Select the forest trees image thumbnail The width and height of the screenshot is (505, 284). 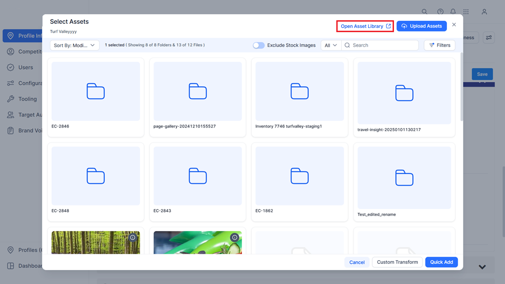[x=95, y=244]
